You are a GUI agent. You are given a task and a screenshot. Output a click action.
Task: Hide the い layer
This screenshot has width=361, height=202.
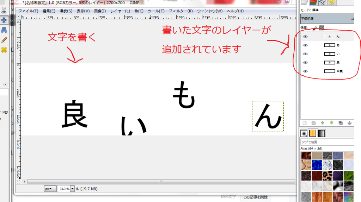click(x=305, y=54)
